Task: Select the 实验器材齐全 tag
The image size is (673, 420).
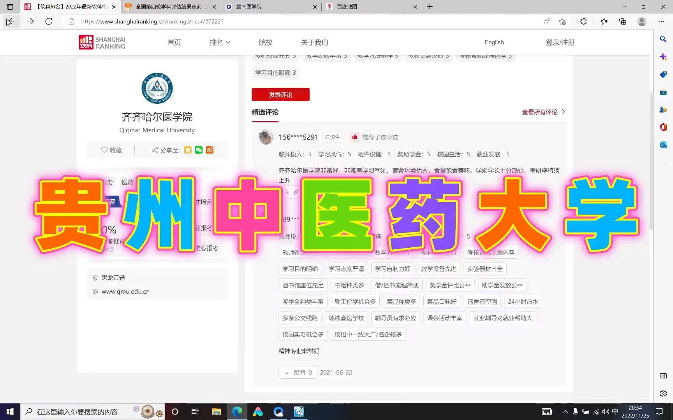Action: coord(485,269)
